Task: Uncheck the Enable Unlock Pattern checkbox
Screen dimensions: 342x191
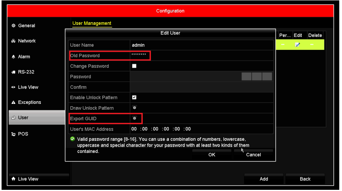Action: (135, 97)
